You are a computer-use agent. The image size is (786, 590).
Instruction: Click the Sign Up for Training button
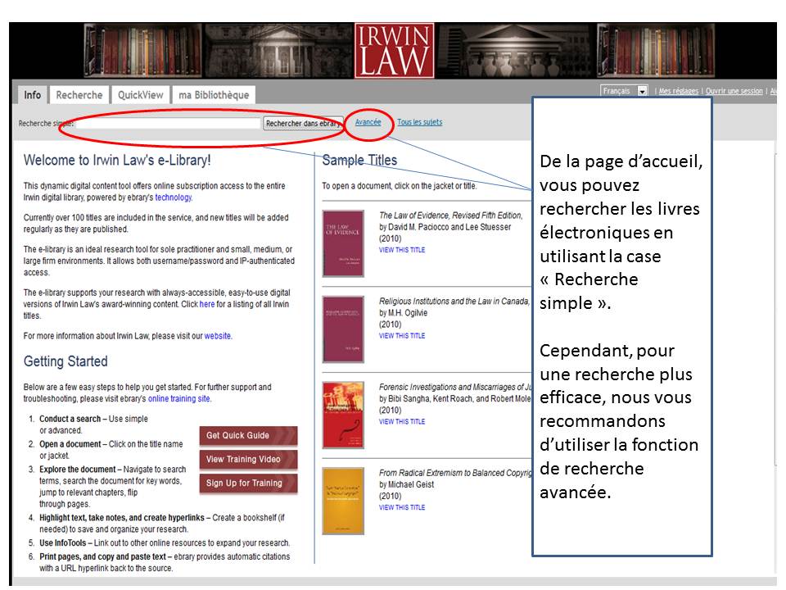click(248, 483)
